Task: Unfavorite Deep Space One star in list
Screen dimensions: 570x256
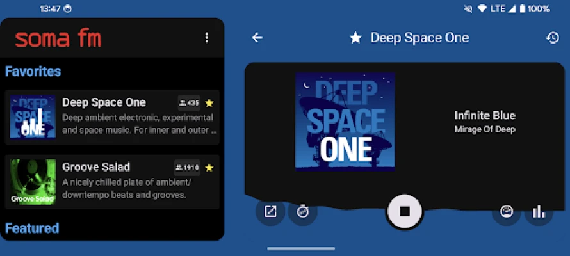Action: click(x=209, y=103)
